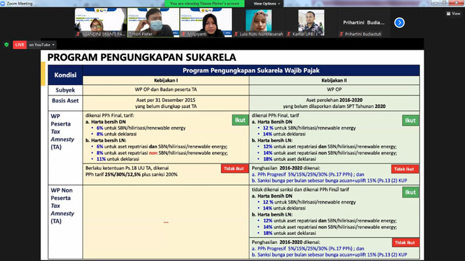Click the green encryption shield icon
Screen dimensions: 465x261
coord(7,44)
